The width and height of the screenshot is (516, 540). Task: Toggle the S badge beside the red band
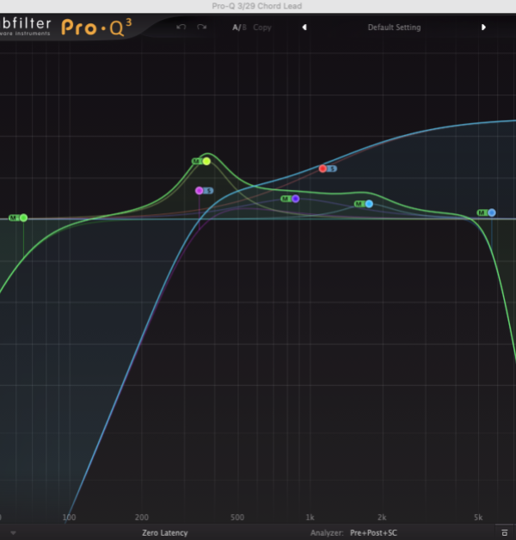[333, 169]
